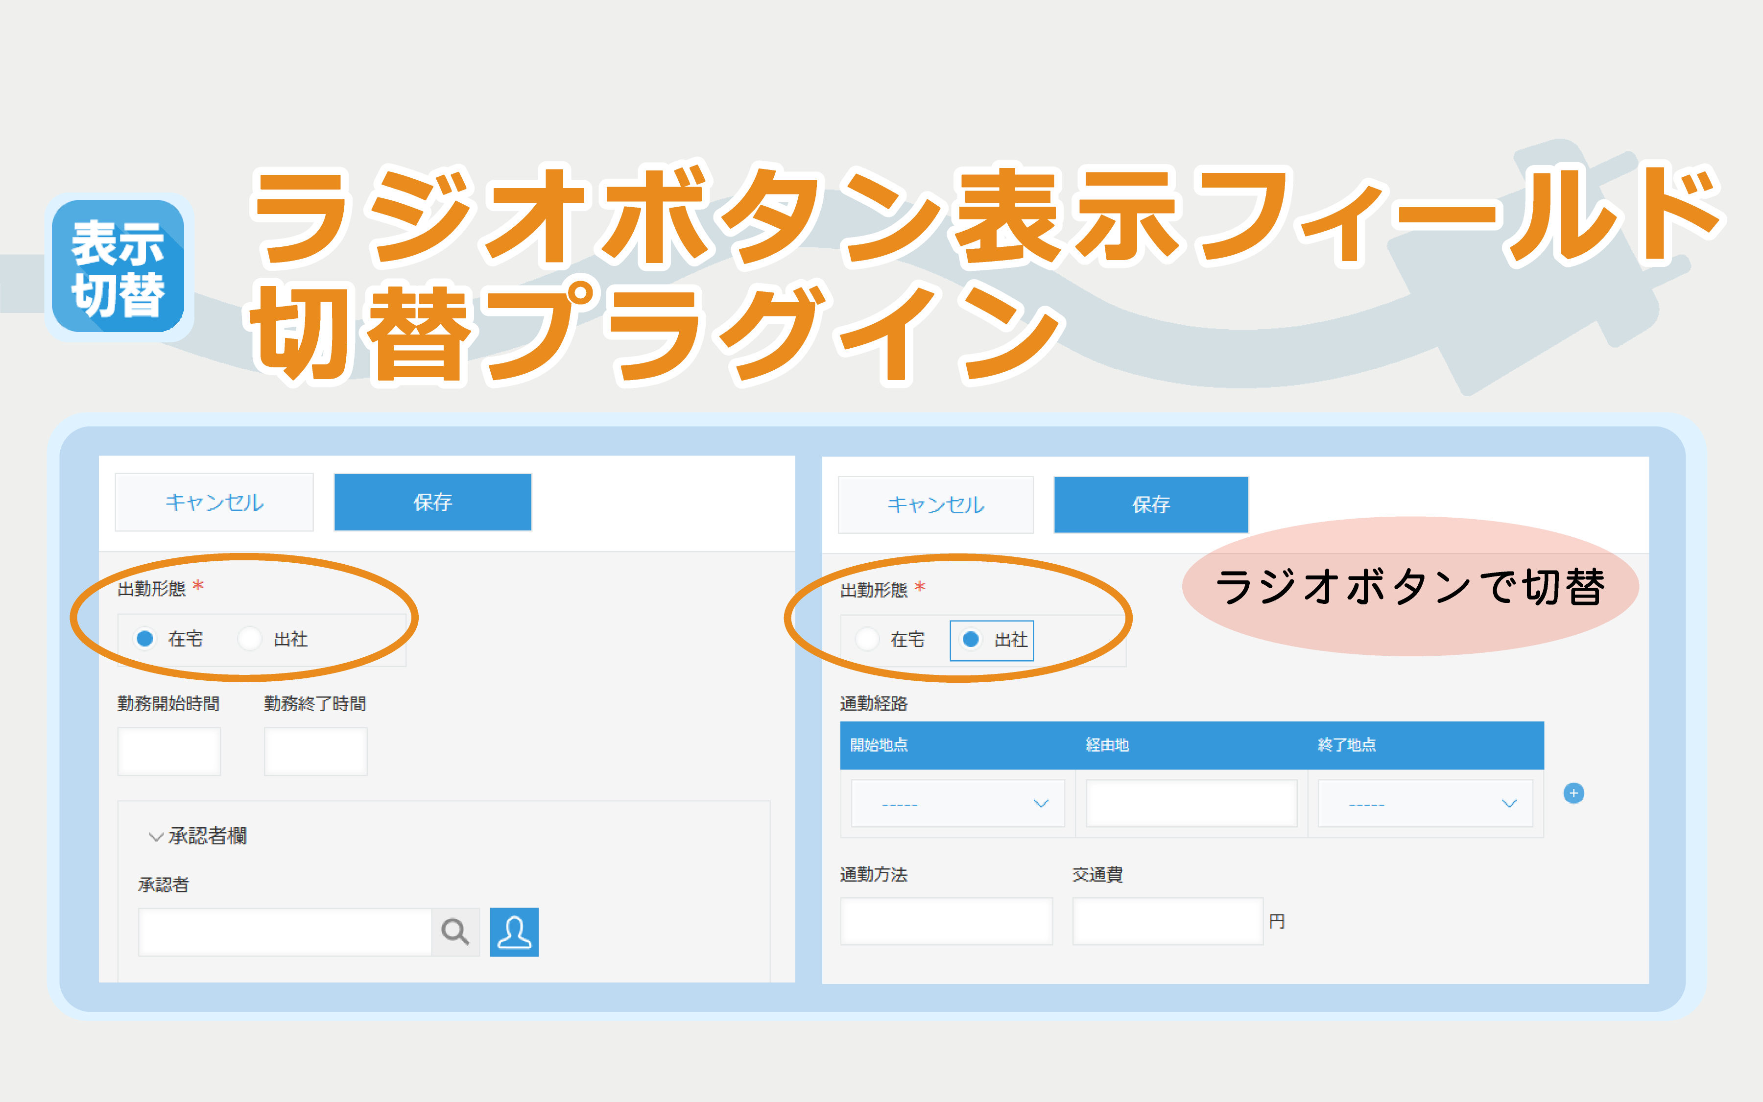
Task: Add a row with the plus icon
Action: pos(1573,793)
